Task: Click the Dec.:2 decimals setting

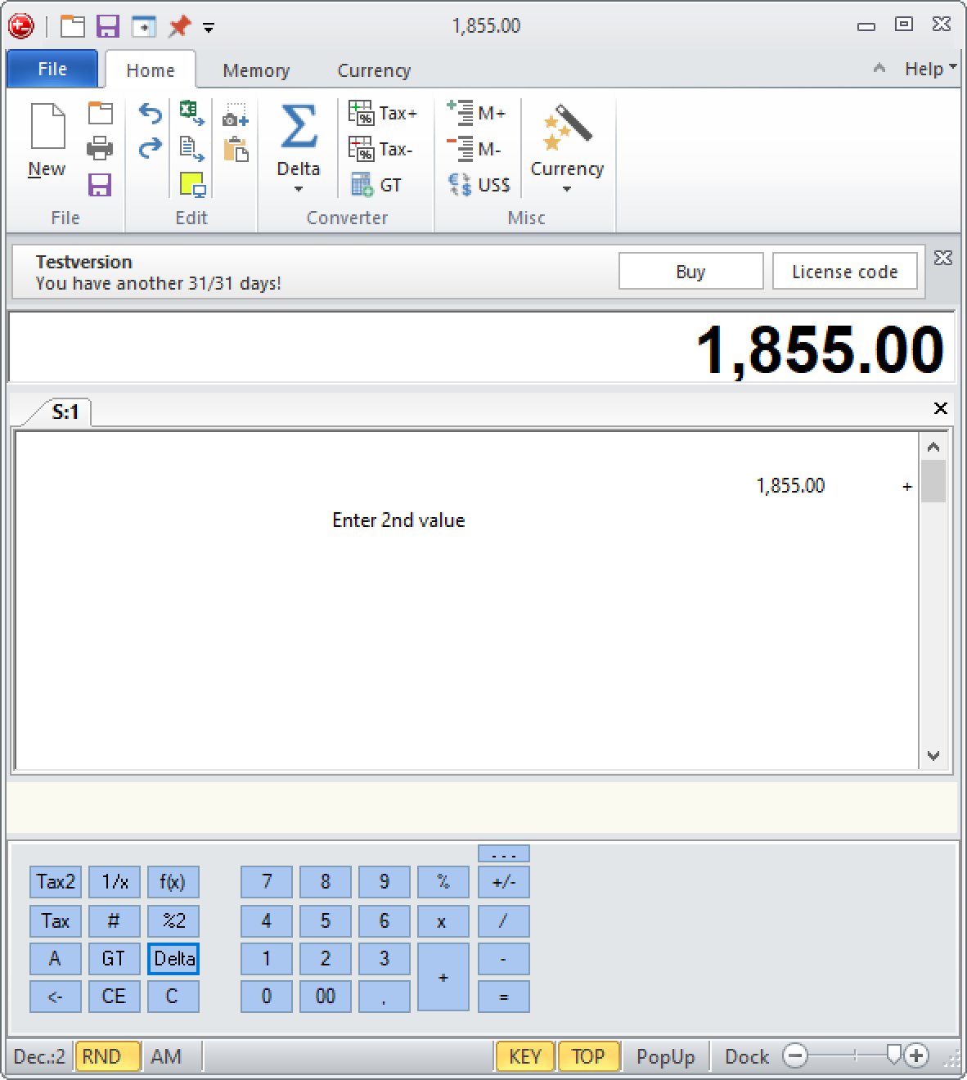Action: click(39, 1056)
